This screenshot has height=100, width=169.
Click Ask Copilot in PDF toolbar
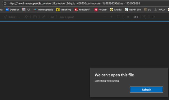tap(67, 17)
